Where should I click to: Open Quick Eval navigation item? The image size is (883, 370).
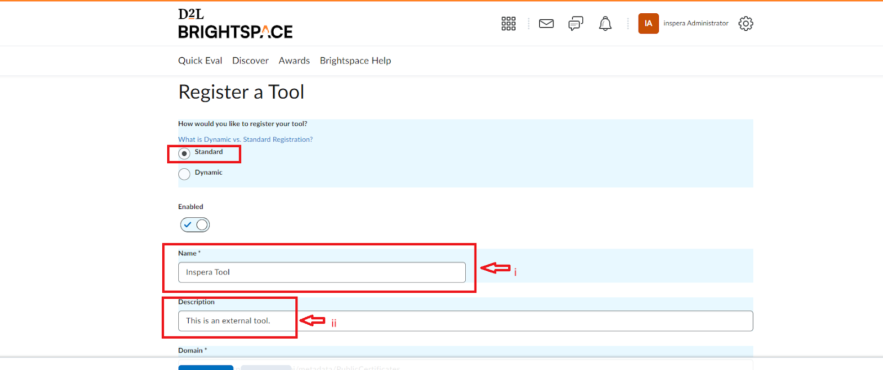click(x=200, y=61)
